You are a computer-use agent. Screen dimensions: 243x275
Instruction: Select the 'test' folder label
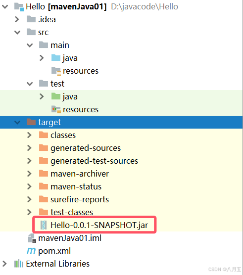click(57, 84)
